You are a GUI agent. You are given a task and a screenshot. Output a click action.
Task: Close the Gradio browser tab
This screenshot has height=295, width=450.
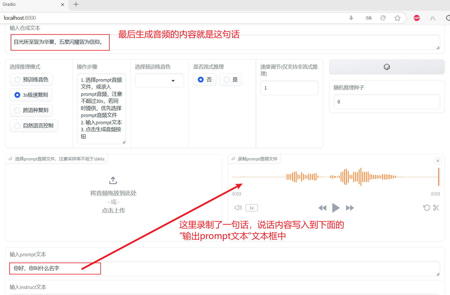62,5
